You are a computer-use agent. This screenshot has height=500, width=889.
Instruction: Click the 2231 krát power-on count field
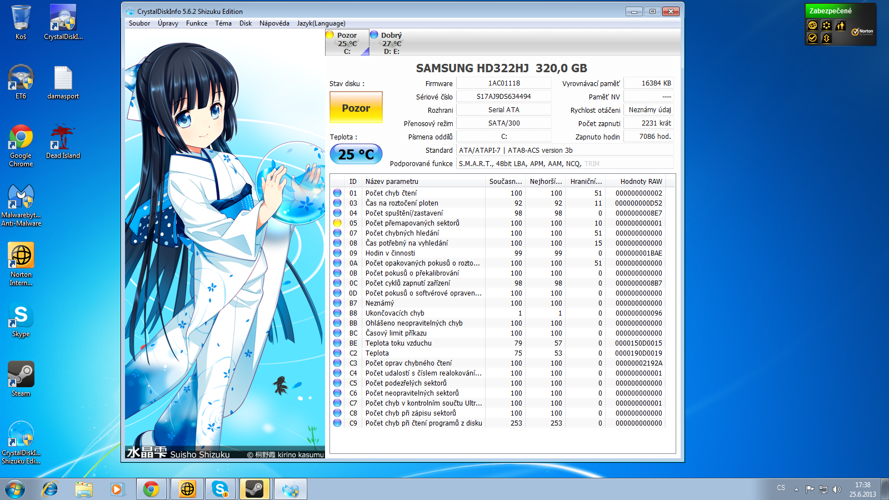(x=648, y=123)
